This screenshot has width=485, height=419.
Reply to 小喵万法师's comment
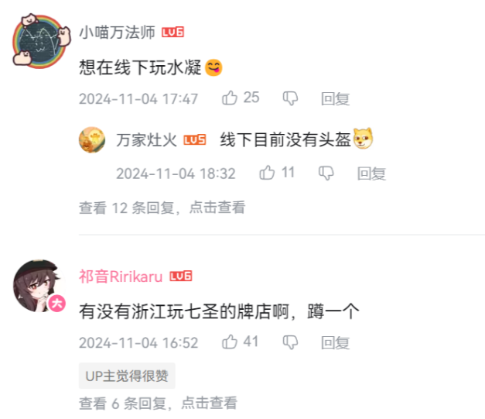(335, 99)
